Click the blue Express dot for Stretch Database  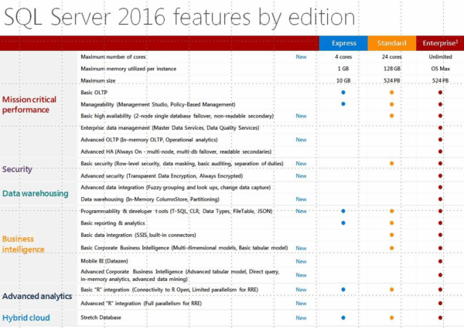pos(343,317)
